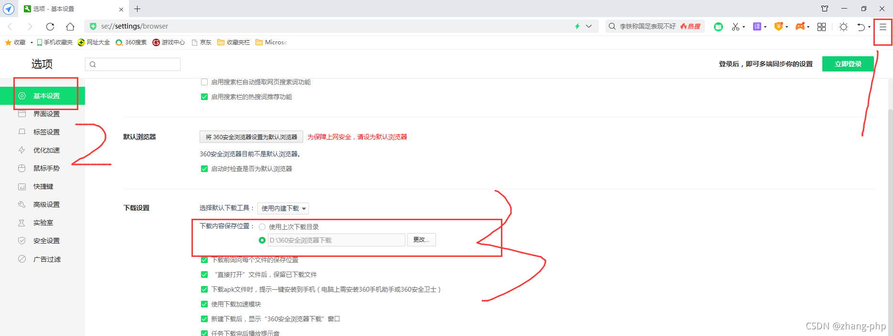Expand the 收藏 favorites dropdown arrow

tap(32, 42)
